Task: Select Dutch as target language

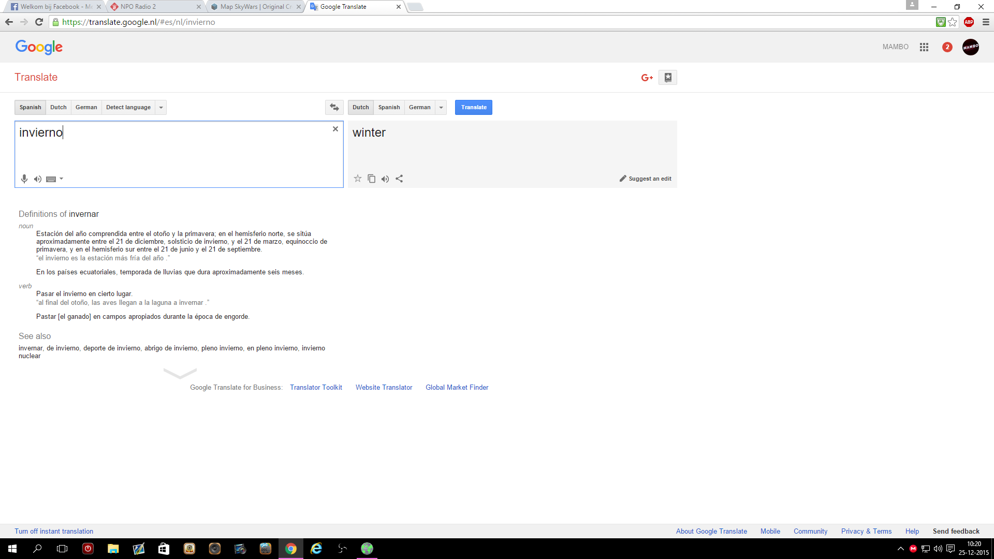Action: (x=361, y=107)
